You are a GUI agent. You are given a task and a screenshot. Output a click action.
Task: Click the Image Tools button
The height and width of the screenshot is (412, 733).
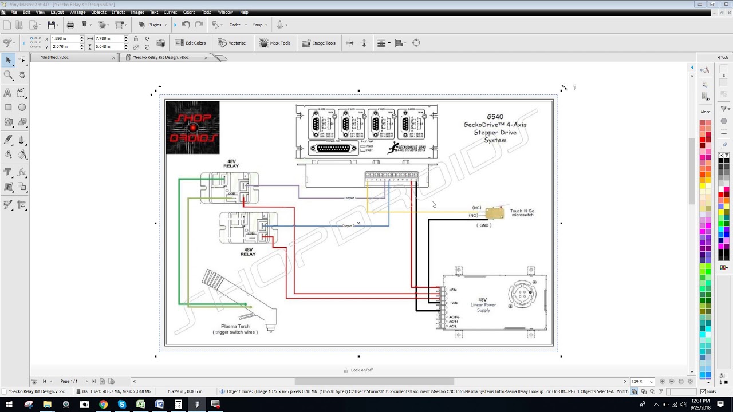(318, 43)
